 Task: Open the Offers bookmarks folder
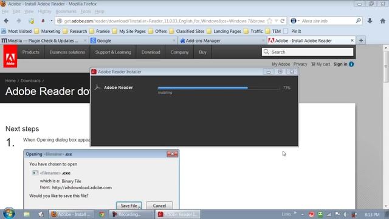click(157, 31)
